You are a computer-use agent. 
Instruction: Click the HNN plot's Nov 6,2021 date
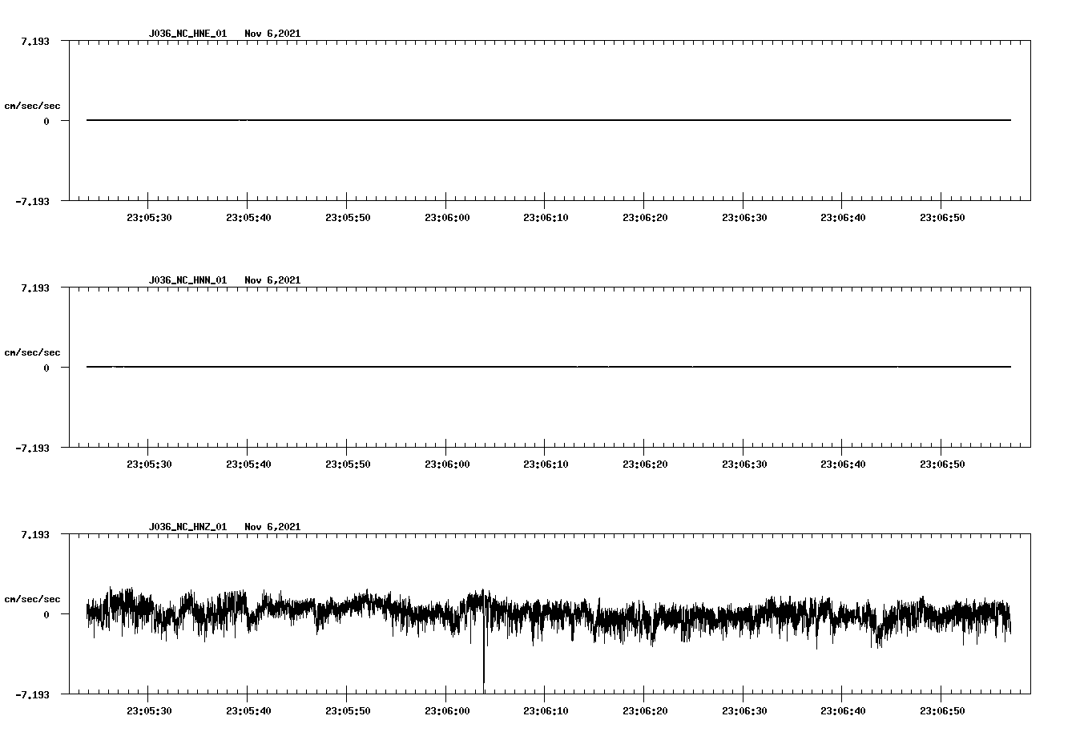coord(272,280)
